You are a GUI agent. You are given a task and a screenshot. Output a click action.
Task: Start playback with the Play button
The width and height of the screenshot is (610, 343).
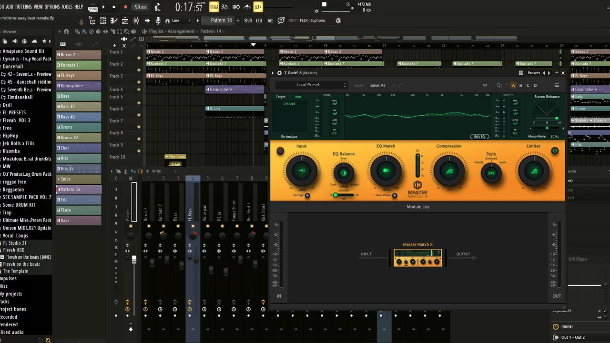pos(104,7)
